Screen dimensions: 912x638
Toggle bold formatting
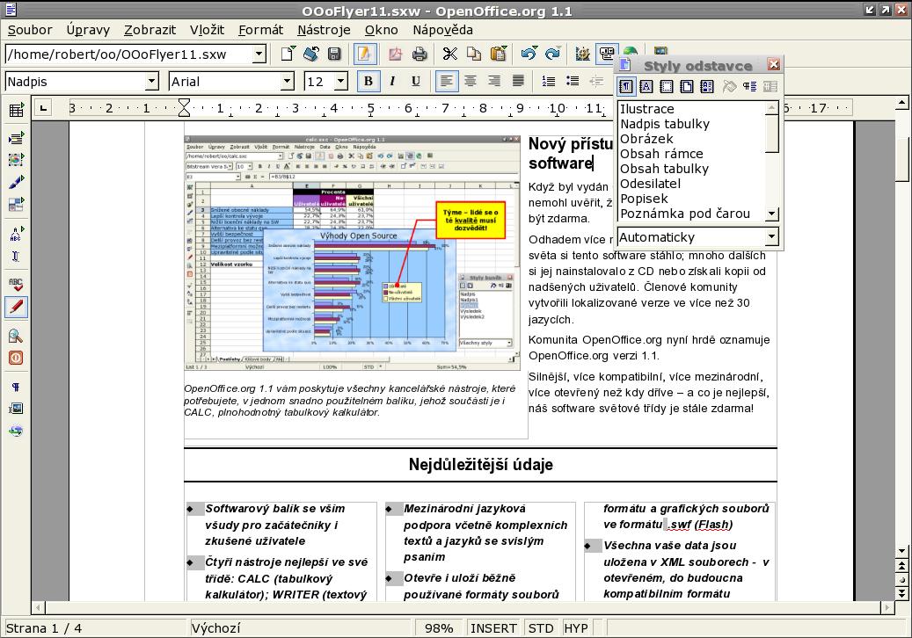click(x=368, y=82)
